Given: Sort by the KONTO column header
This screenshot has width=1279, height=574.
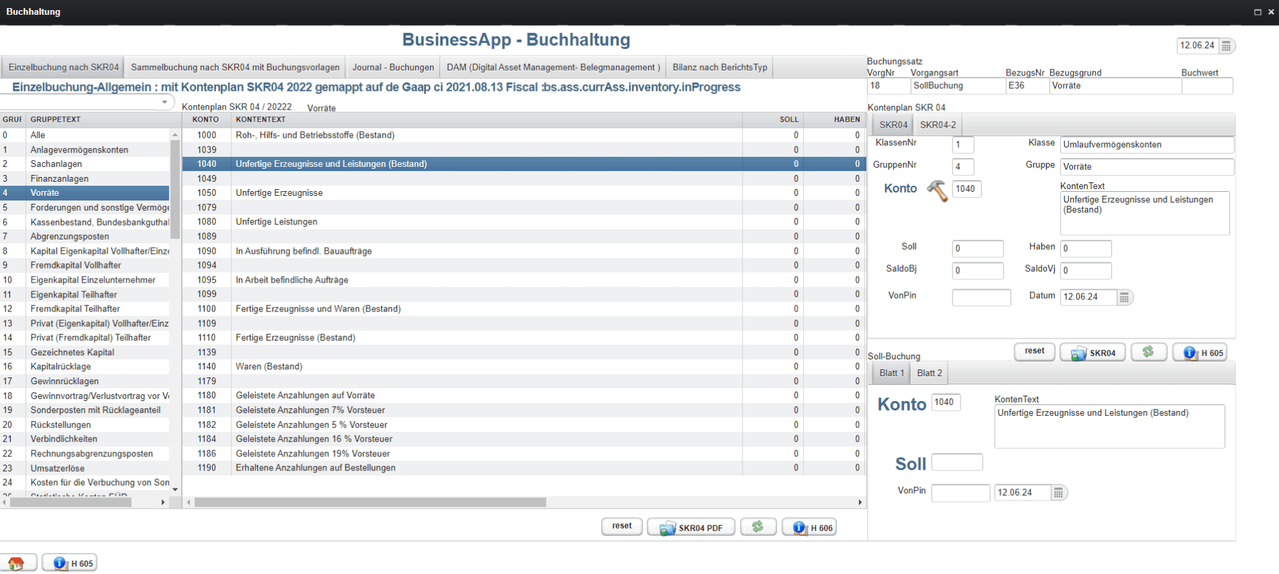Looking at the screenshot, I should pos(206,120).
